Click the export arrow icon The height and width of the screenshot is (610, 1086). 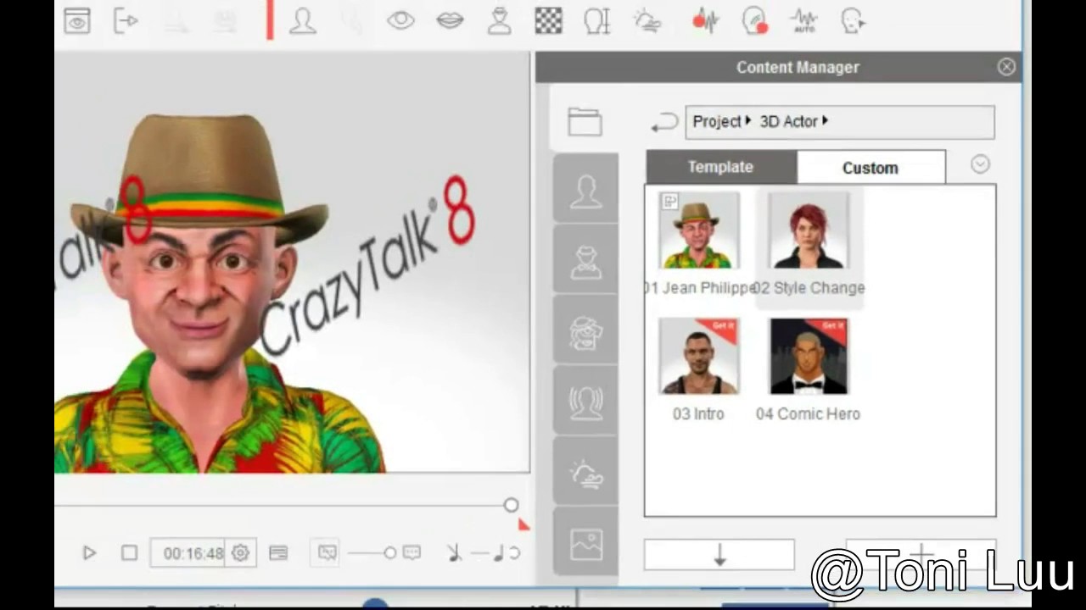[x=126, y=21]
